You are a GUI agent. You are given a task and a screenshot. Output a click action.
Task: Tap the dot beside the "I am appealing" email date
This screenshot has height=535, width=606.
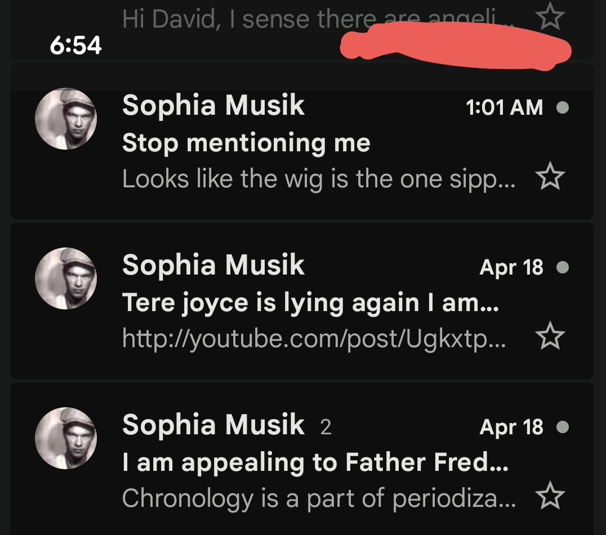click(562, 428)
